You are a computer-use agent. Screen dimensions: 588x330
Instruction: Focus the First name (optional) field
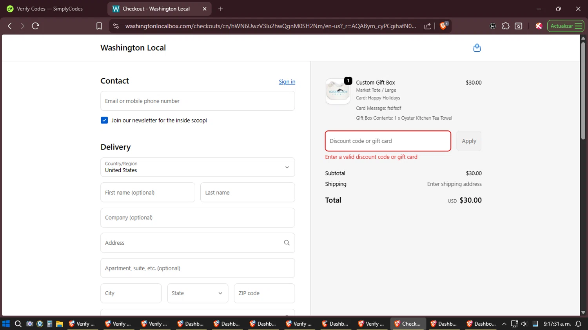pos(148,193)
